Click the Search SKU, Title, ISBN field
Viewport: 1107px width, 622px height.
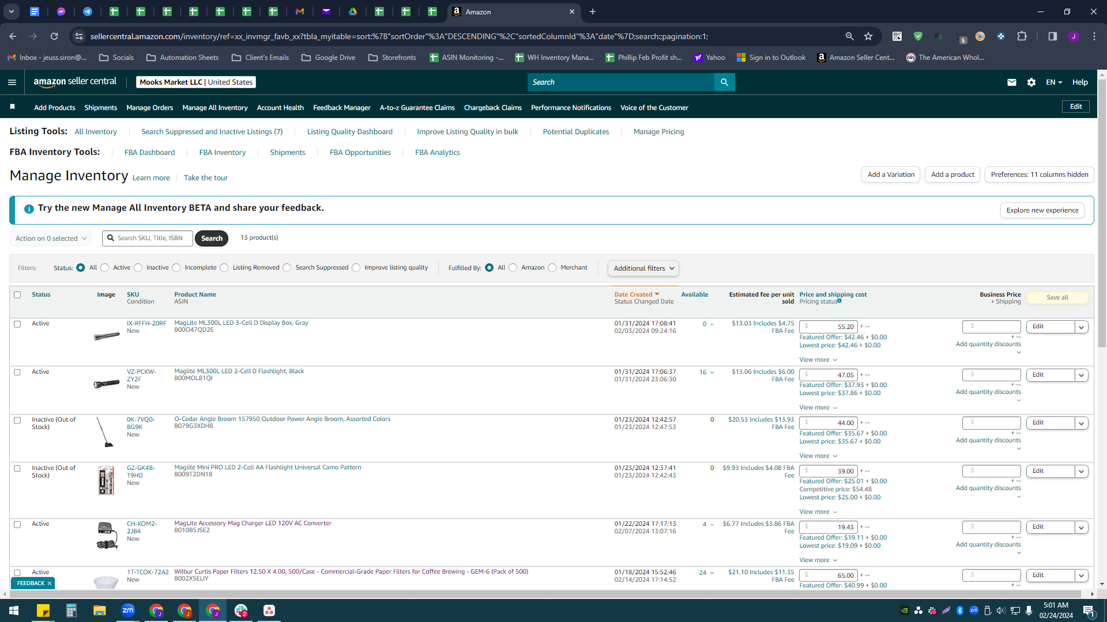[148, 238]
